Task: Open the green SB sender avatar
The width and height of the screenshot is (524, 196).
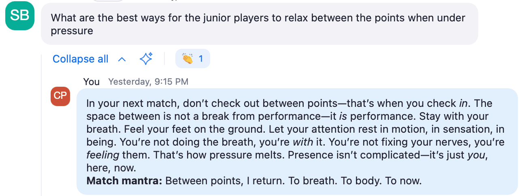Action: (x=20, y=16)
